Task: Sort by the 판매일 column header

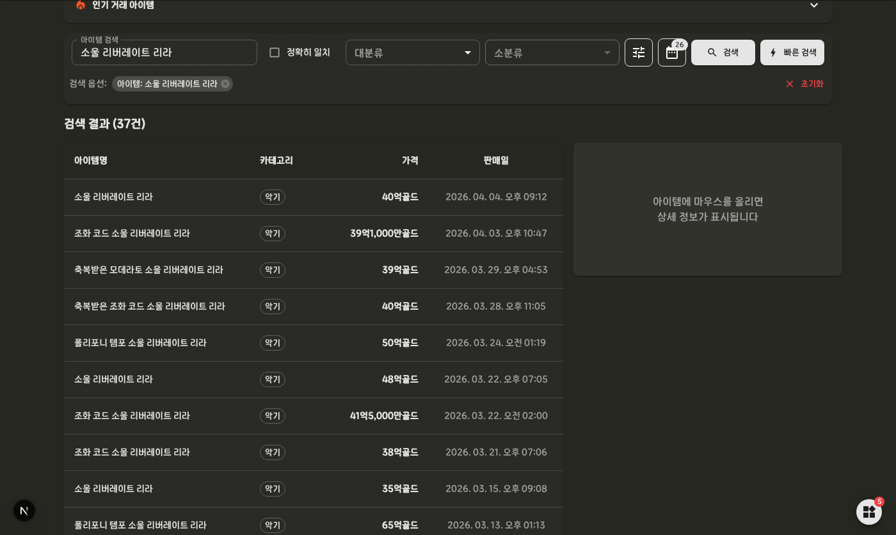Action: pyautogui.click(x=496, y=161)
